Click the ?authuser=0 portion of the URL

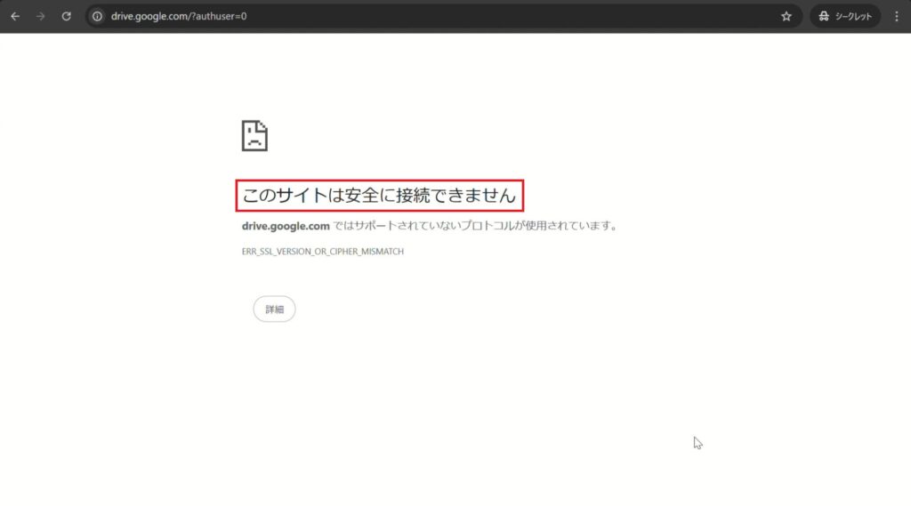[219, 16]
